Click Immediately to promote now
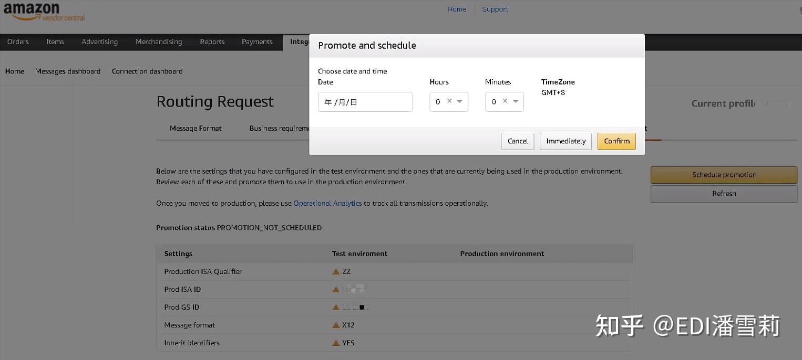 point(565,141)
